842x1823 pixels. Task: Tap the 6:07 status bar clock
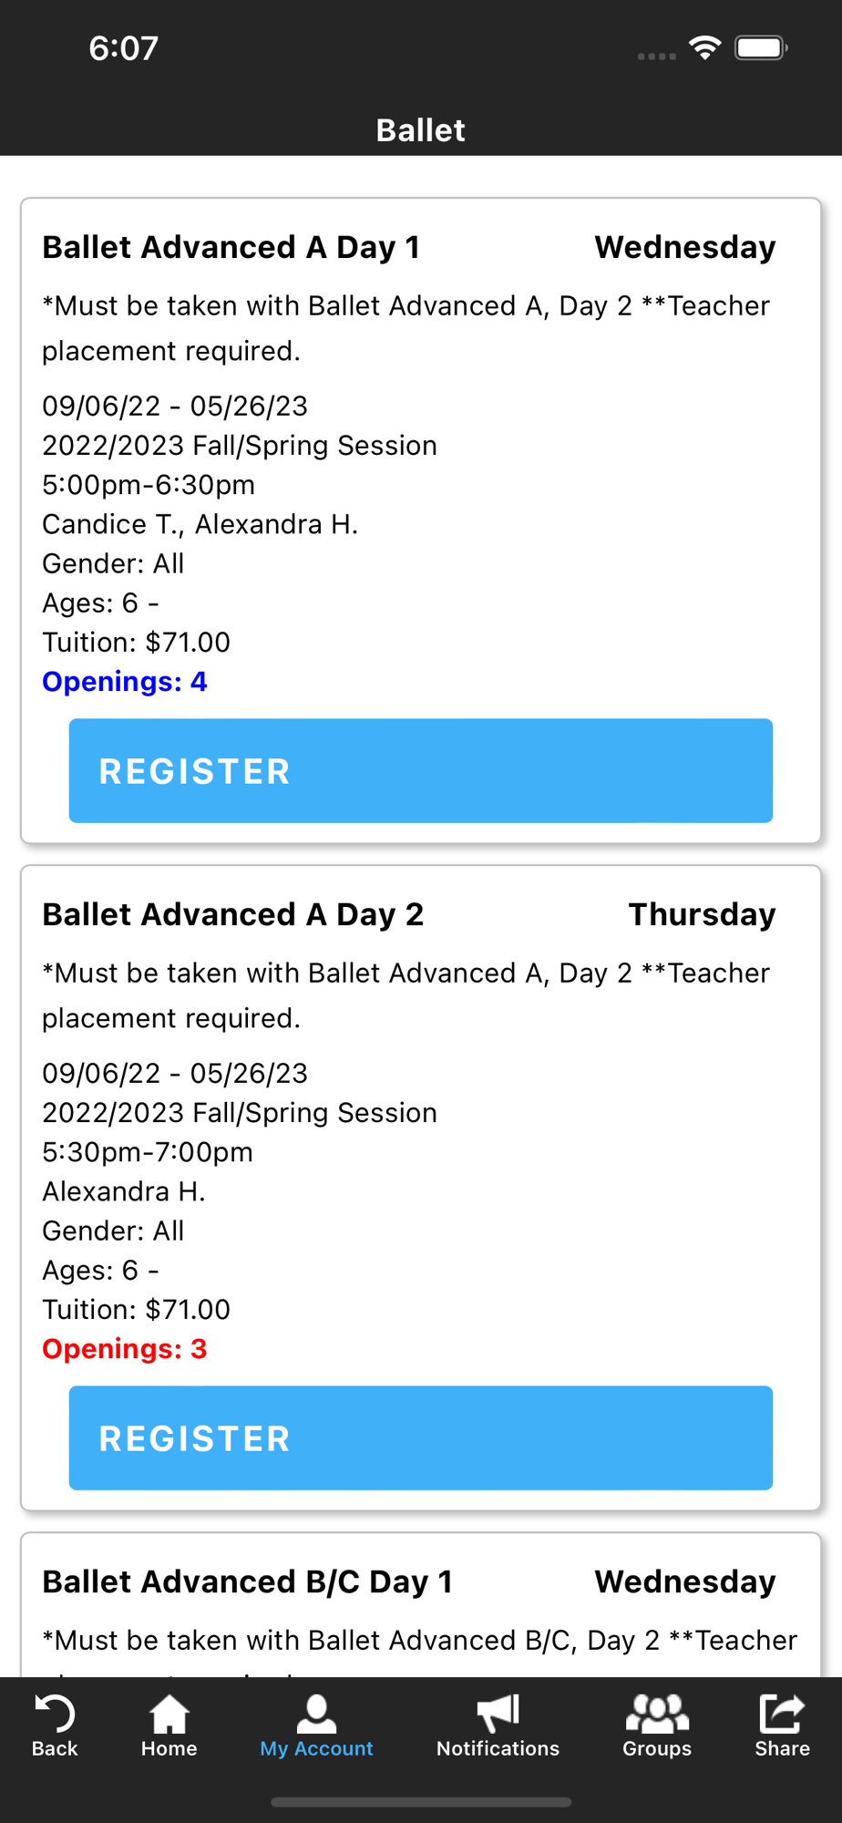point(124,48)
